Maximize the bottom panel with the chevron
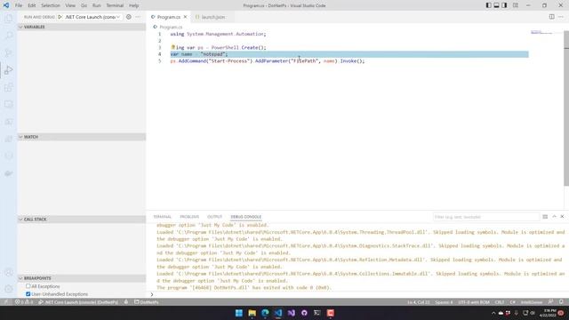Screen dimensions: 569x320 coord(554,217)
